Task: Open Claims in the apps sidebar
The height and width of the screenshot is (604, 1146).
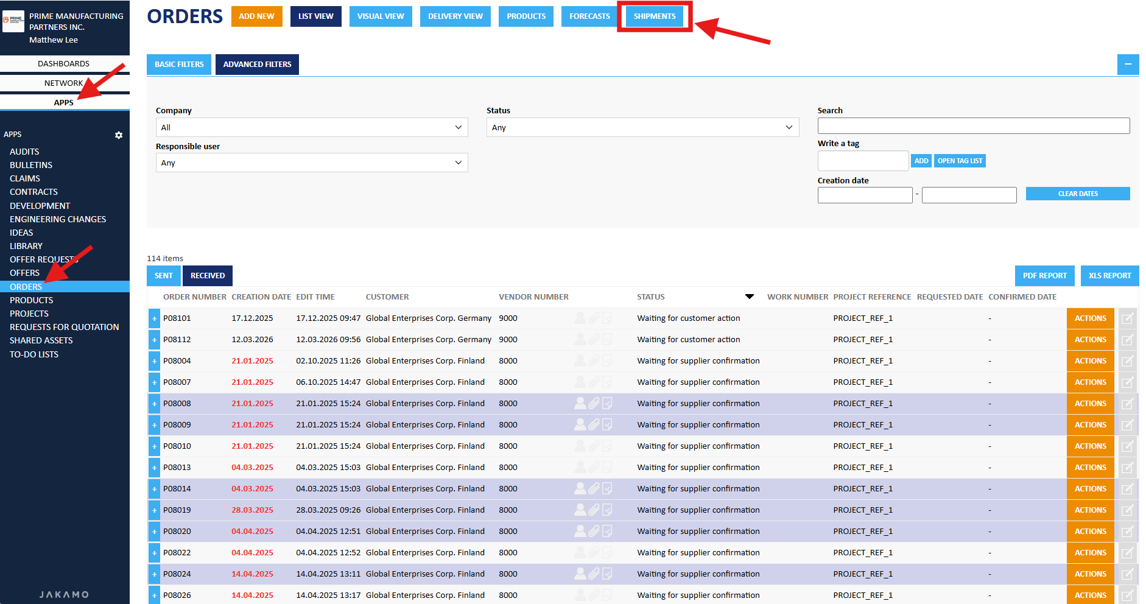Action: (x=25, y=178)
